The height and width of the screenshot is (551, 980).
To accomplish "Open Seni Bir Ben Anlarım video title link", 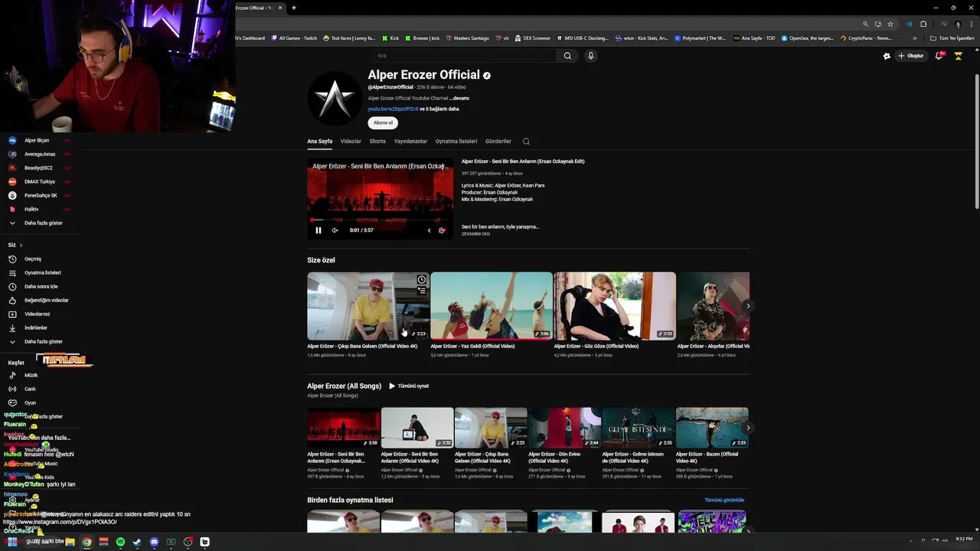I will pos(523,161).
